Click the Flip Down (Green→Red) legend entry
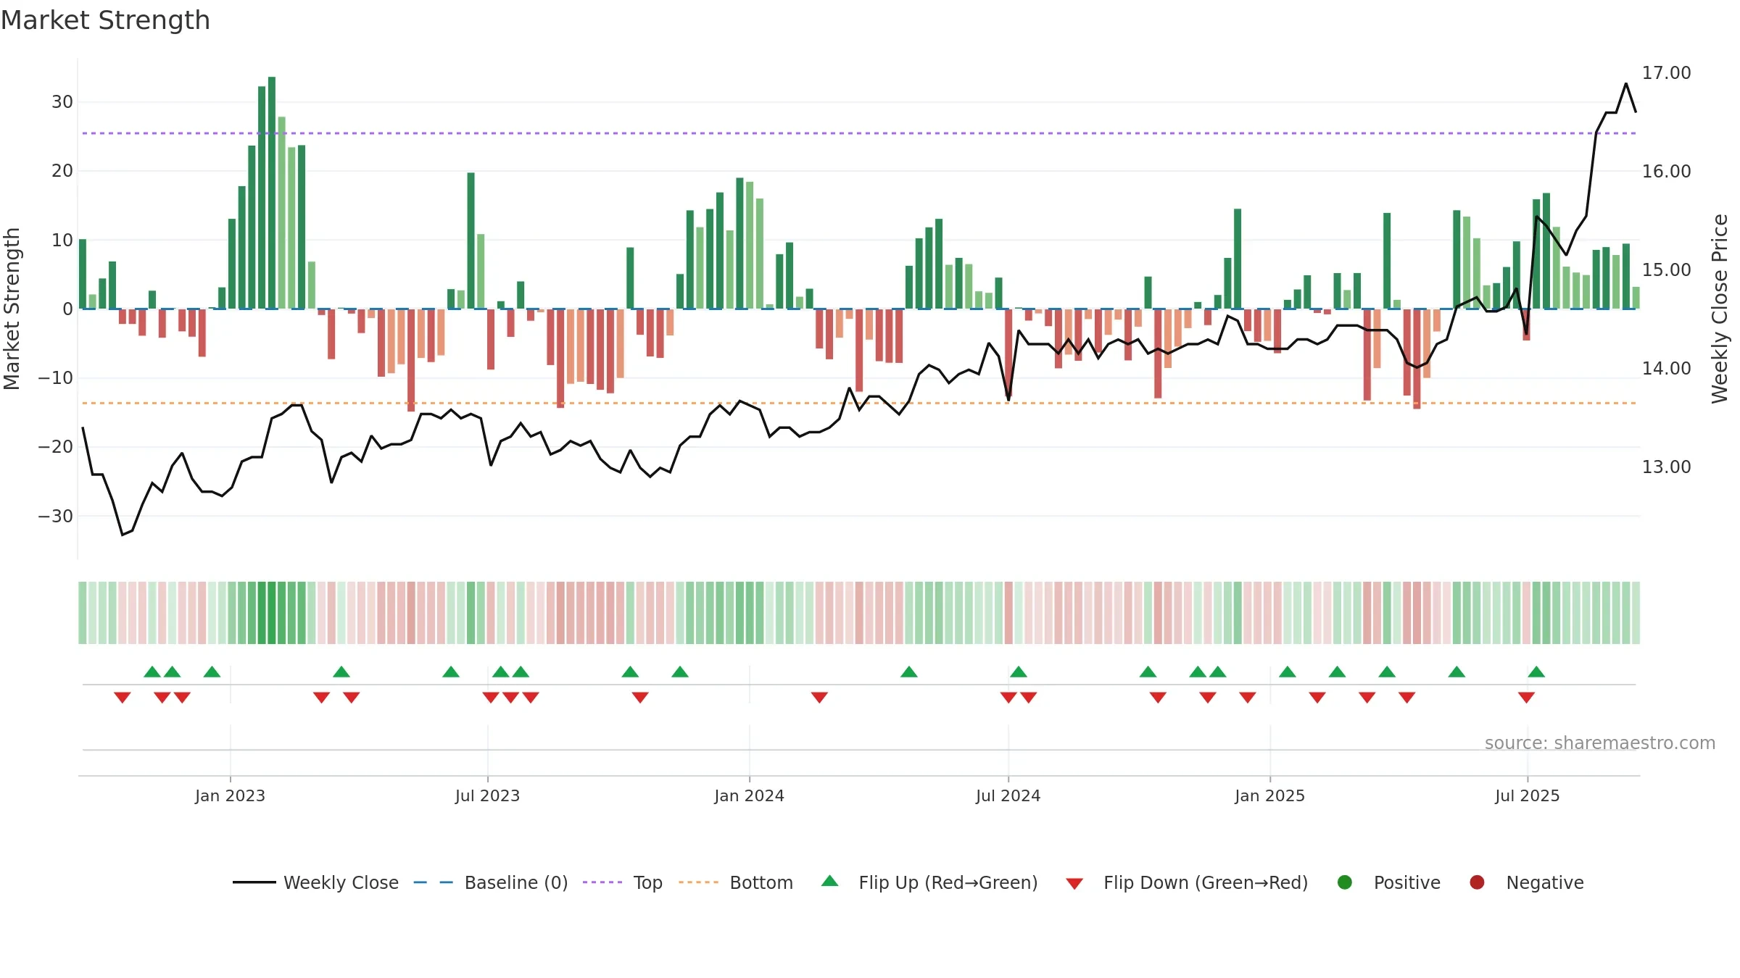 coord(1187,882)
